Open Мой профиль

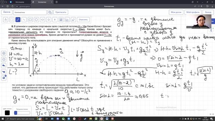point(193,12)
